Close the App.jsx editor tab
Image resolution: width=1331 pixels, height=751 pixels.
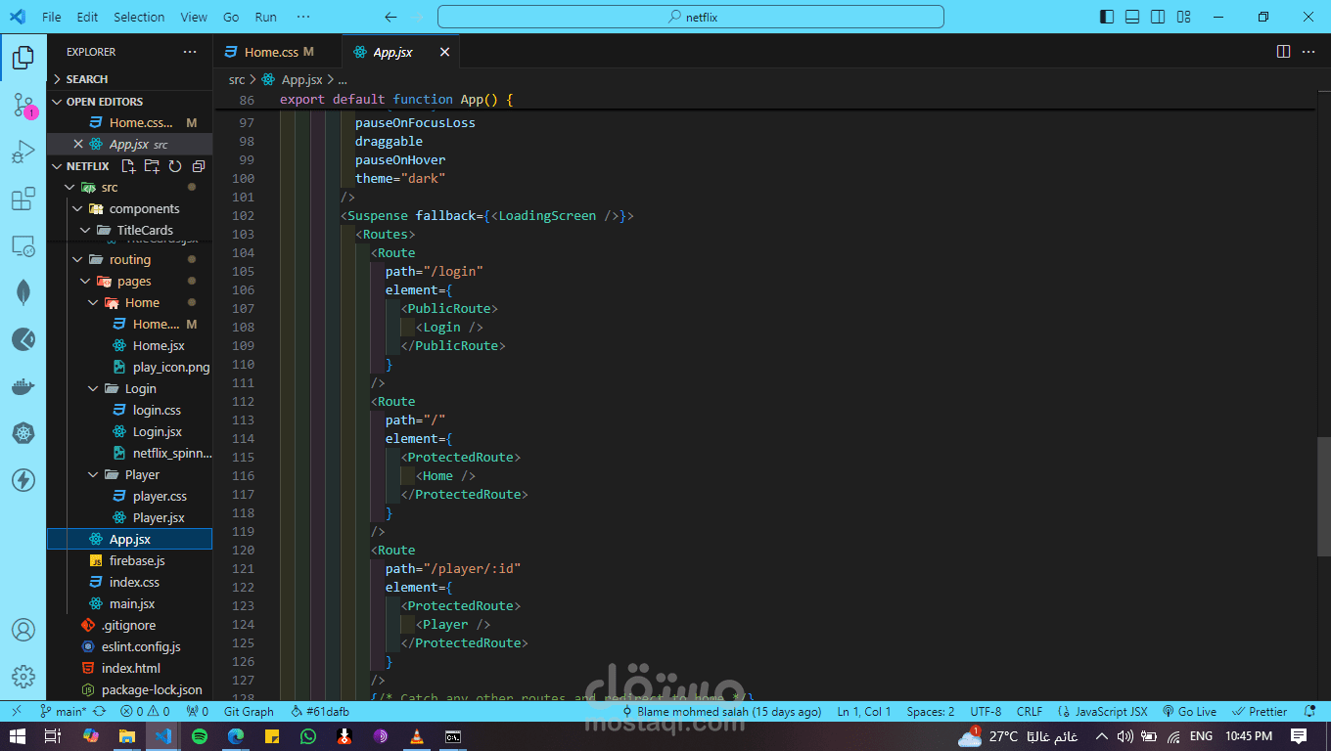[x=444, y=52]
